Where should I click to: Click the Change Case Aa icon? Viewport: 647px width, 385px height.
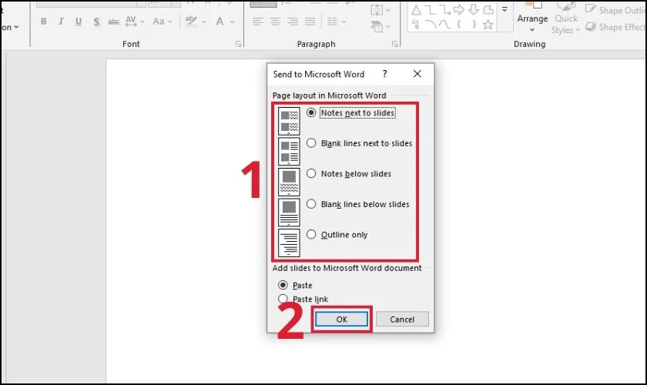[159, 22]
